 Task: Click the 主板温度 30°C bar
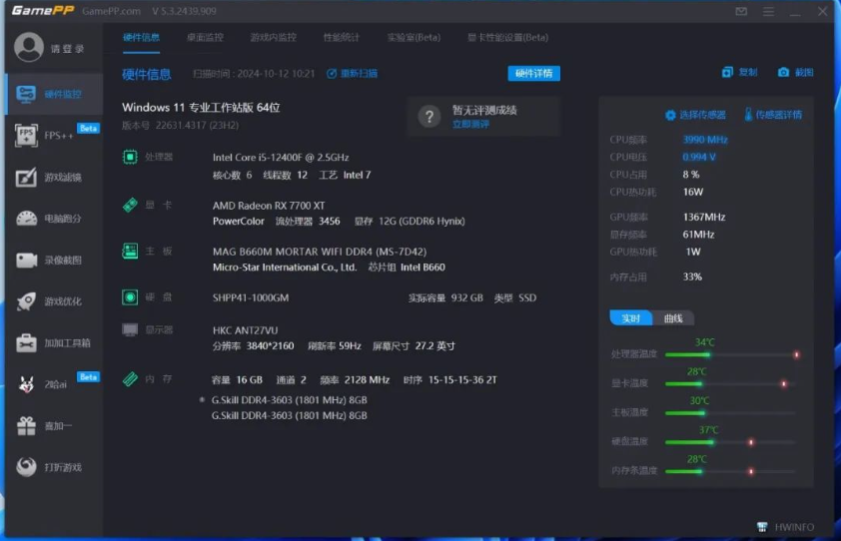coord(731,413)
